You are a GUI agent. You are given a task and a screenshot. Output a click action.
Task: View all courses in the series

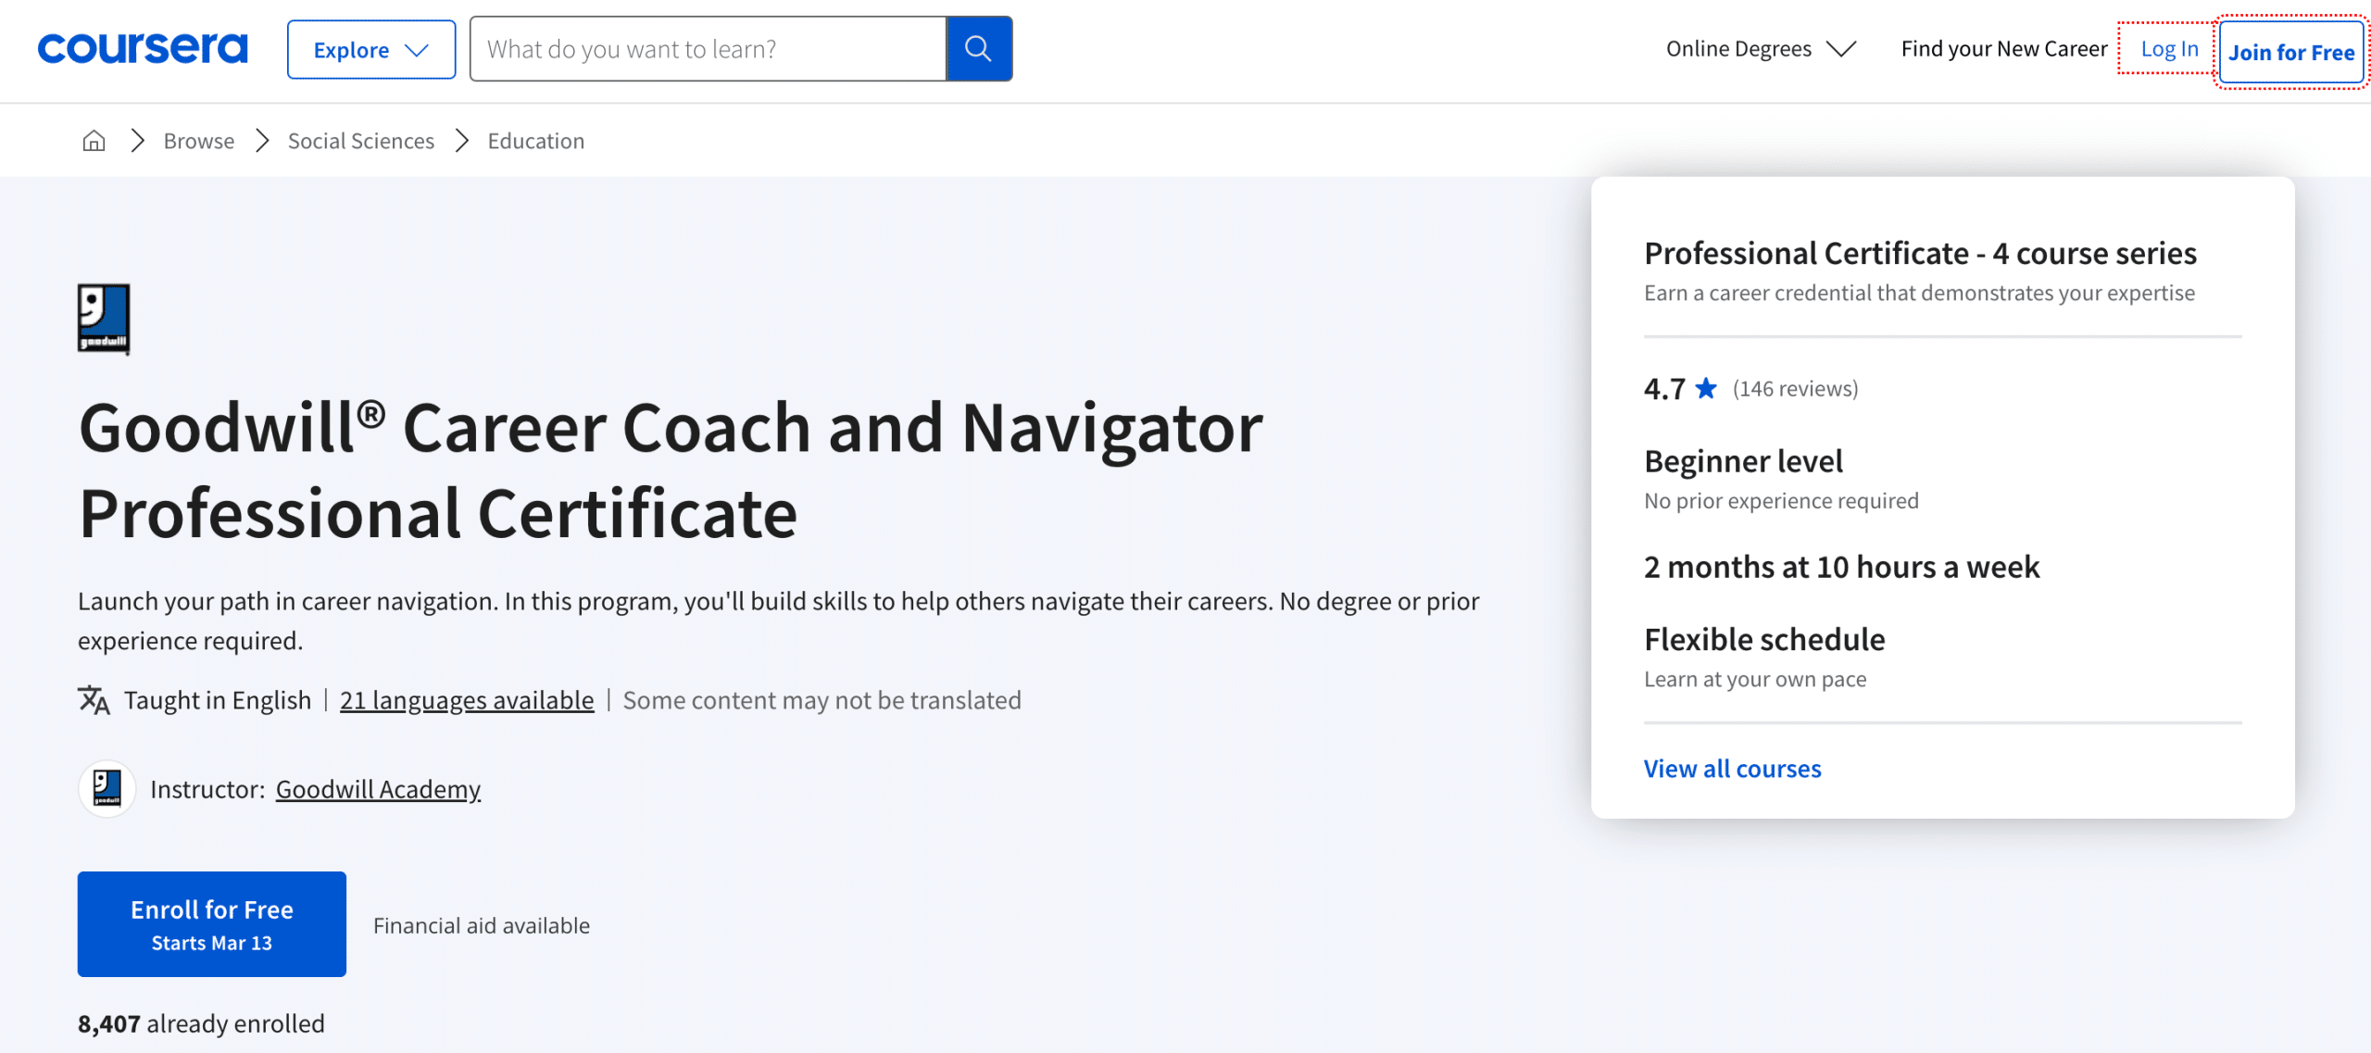pyautogui.click(x=1731, y=768)
